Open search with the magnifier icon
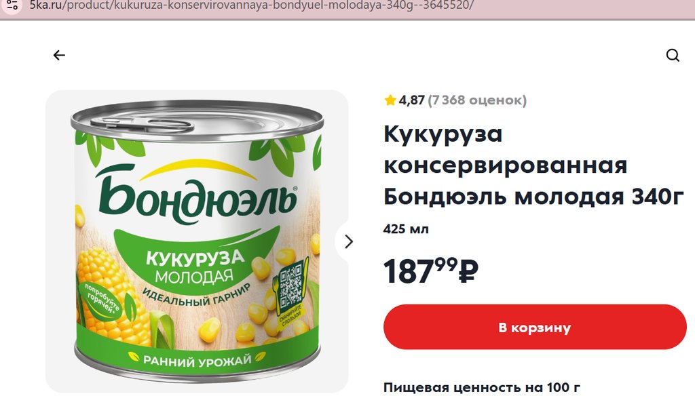695x396 pixels. [673, 56]
